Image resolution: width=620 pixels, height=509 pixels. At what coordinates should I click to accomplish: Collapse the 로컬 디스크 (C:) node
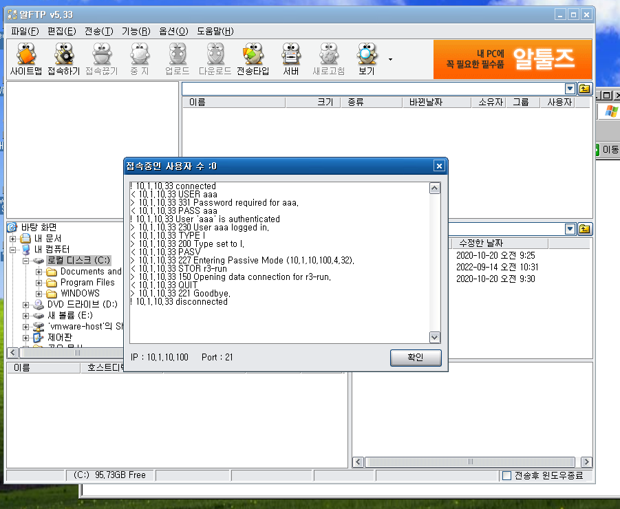(x=25, y=261)
